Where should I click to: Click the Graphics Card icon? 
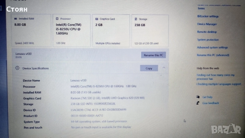coord(97,19)
